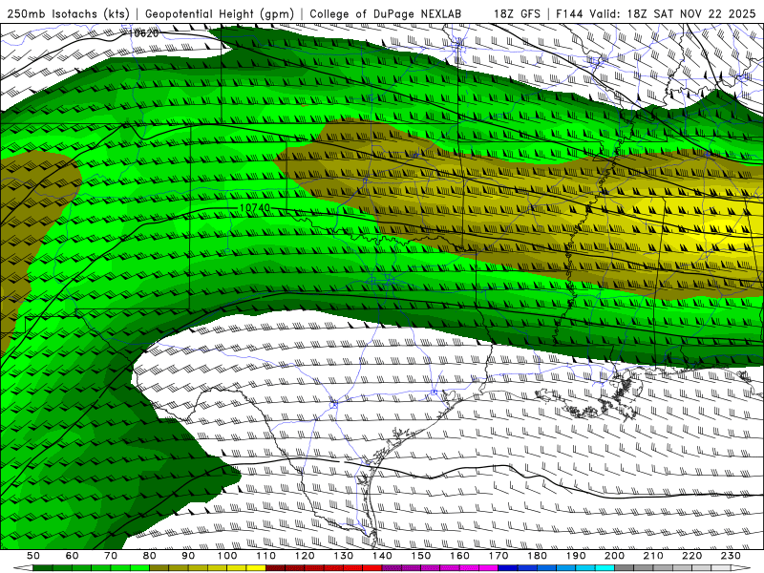Pick the dark purple swatch starting at 140

click(392, 568)
